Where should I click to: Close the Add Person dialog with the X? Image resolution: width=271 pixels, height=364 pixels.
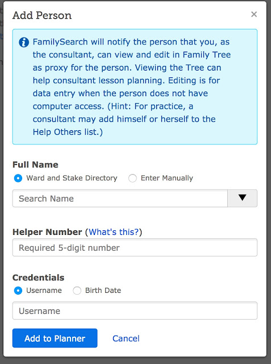(254, 14)
